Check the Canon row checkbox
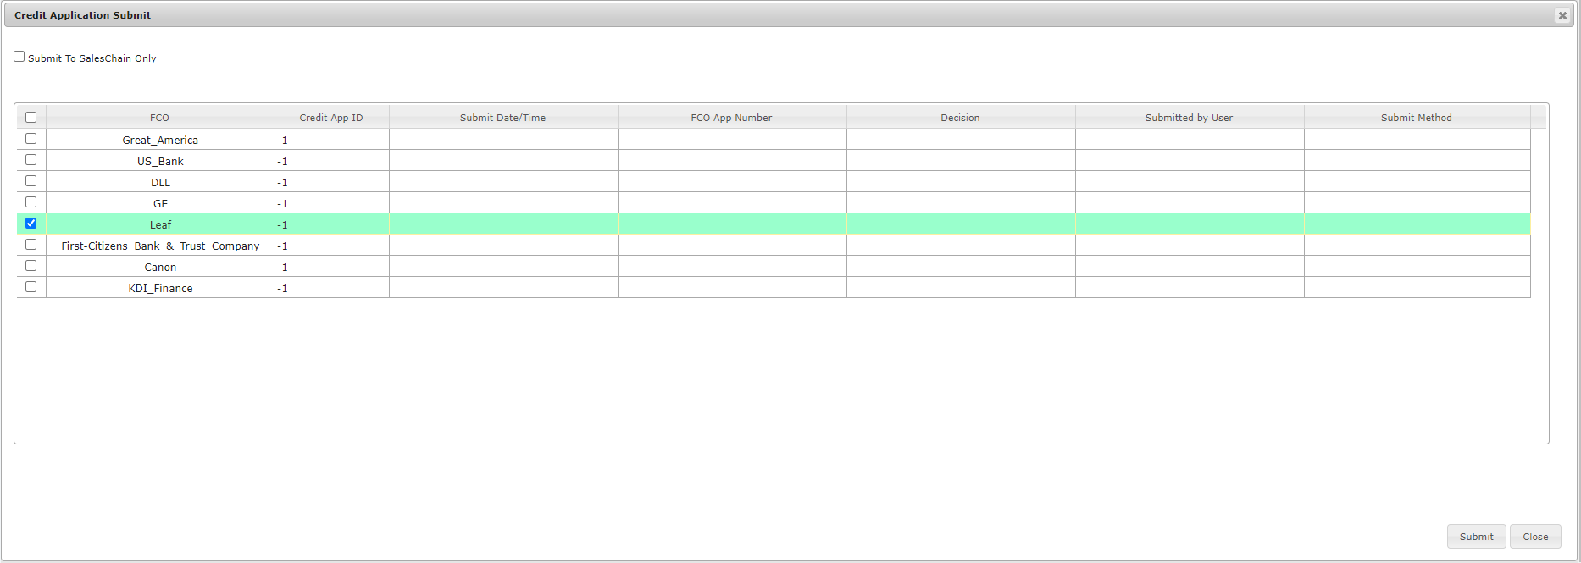Viewport: 1581px width, 563px height. point(31,266)
